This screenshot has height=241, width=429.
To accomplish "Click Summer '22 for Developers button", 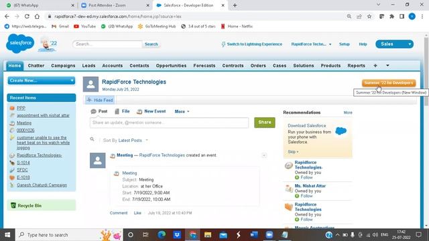I will pos(389,83).
